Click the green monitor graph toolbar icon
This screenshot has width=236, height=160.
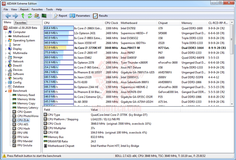pos(44,16)
